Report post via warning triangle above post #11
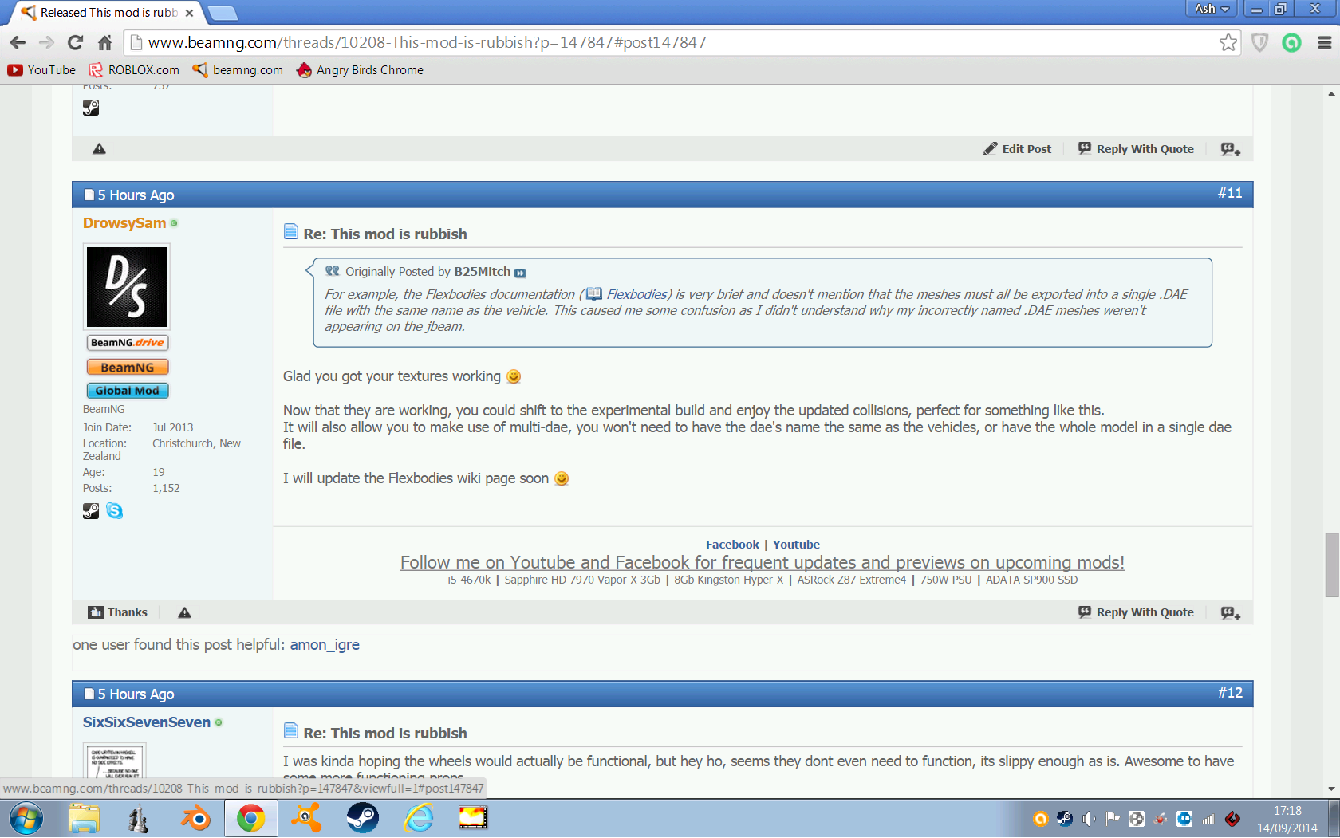 coord(99,149)
